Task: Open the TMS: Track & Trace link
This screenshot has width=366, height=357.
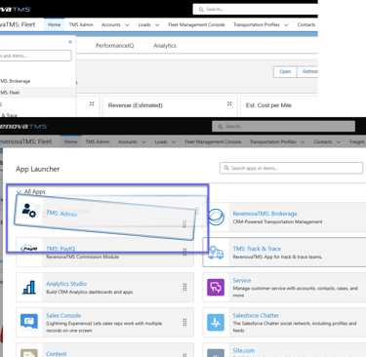Action: pos(257,249)
